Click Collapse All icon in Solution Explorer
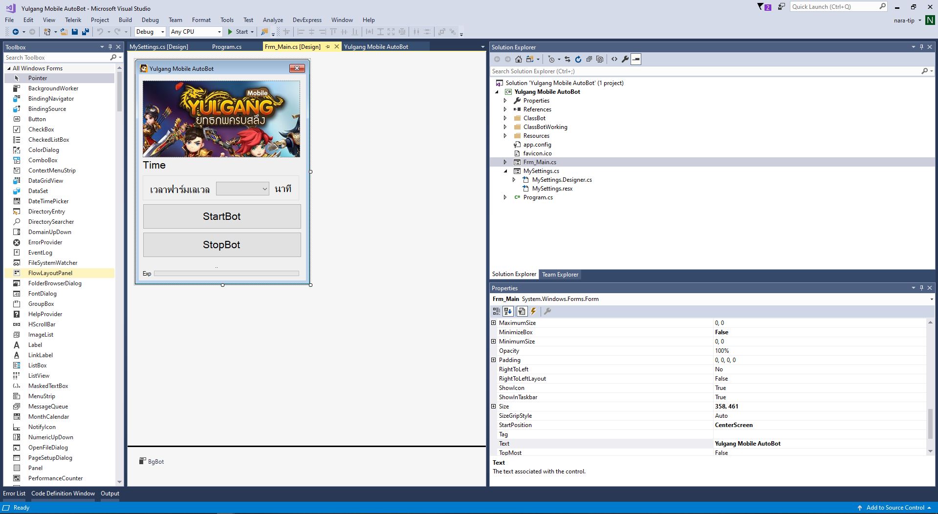 click(x=589, y=59)
